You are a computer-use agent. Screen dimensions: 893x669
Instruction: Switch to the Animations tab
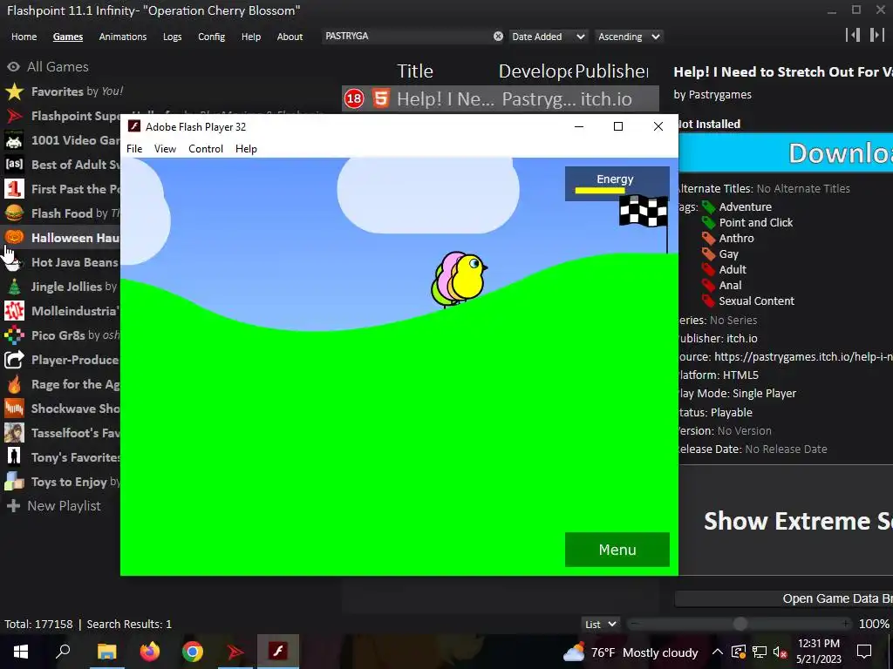tap(122, 37)
